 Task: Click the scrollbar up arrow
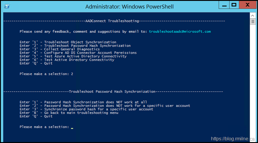[x=252, y=15]
